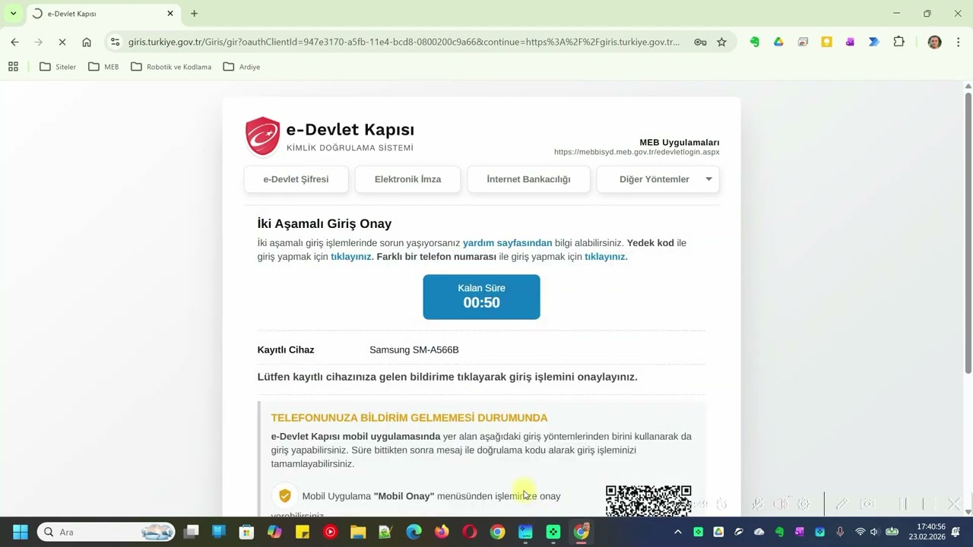This screenshot has height=547, width=973.
Task: Close the e-Devlet Kapısı tab
Action: click(x=170, y=14)
